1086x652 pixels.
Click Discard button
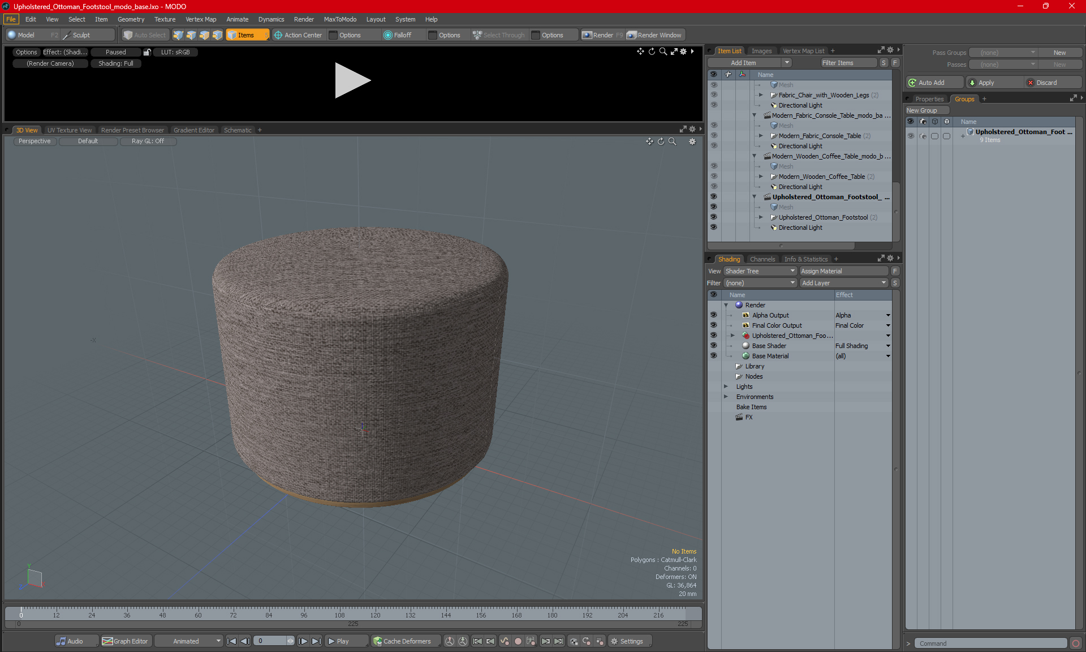(x=1053, y=83)
